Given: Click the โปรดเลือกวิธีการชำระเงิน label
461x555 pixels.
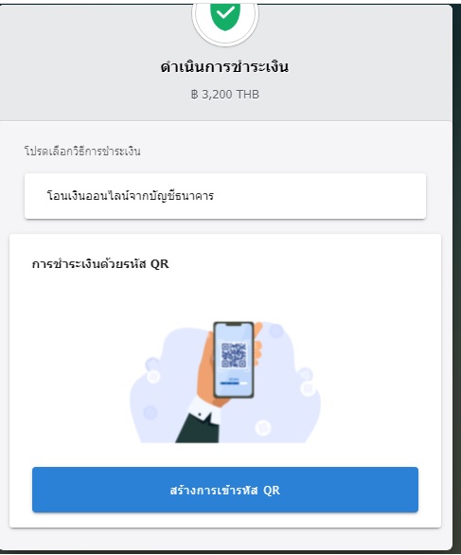Looking at the screenshot, I should pos(82,152).
